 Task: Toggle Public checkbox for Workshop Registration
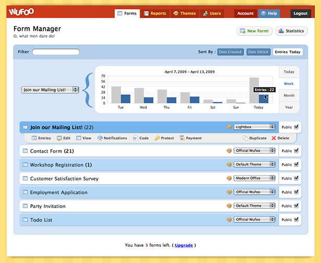point(296,164)
